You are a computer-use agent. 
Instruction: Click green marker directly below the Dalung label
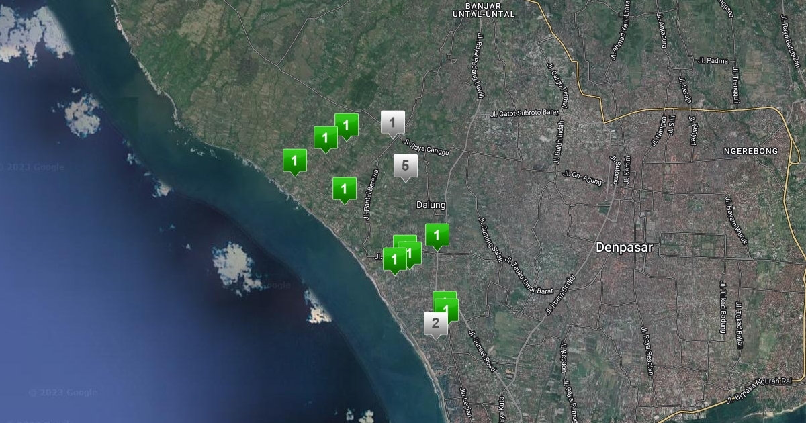[x=437, y=236]
